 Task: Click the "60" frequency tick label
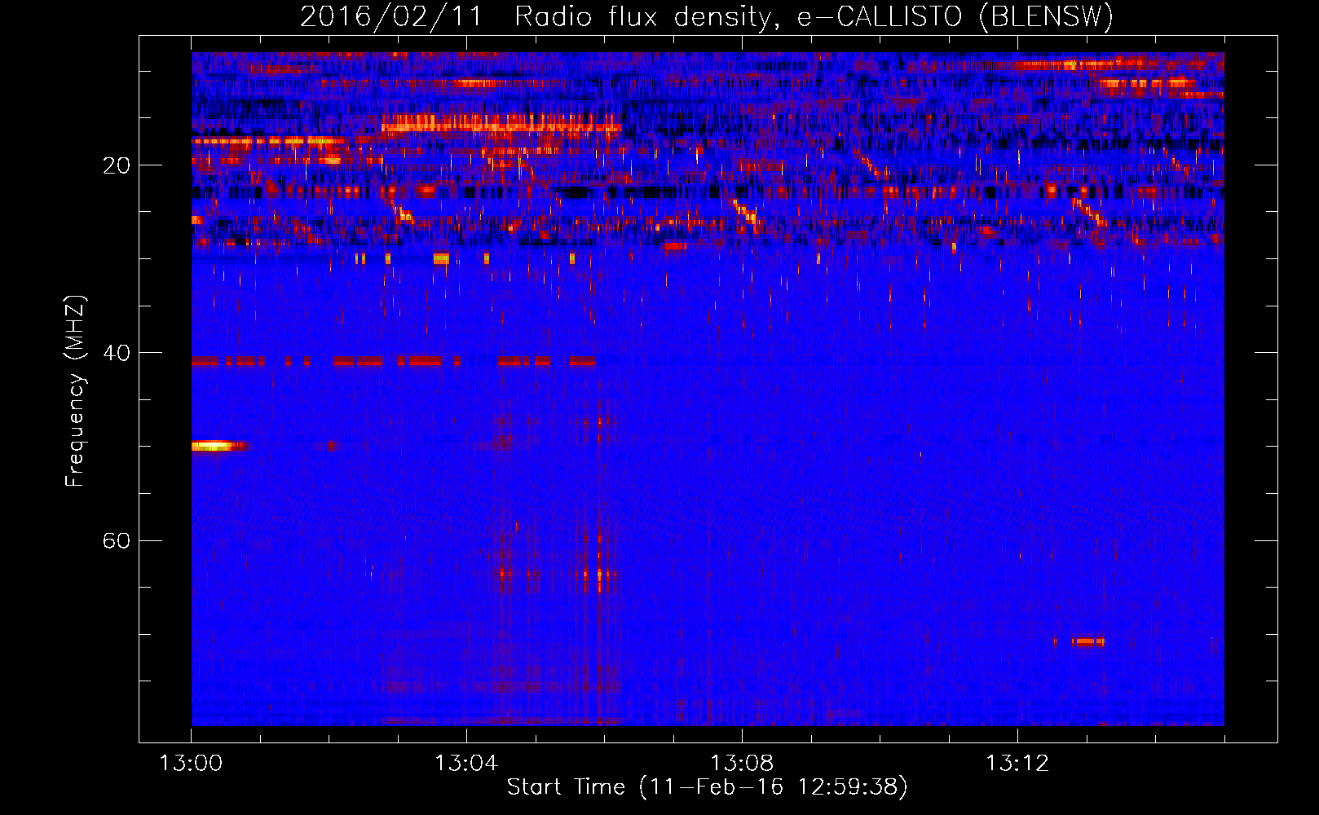(117, 540)
